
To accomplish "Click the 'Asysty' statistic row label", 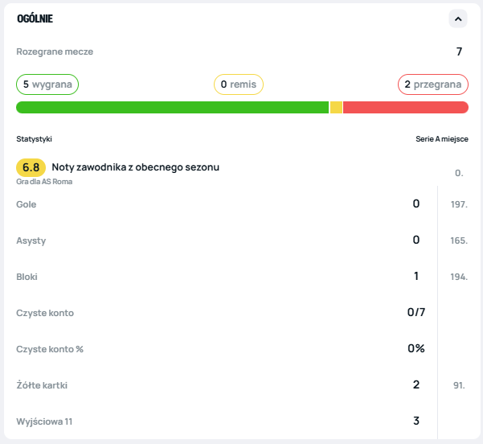I will click(31, 240).
